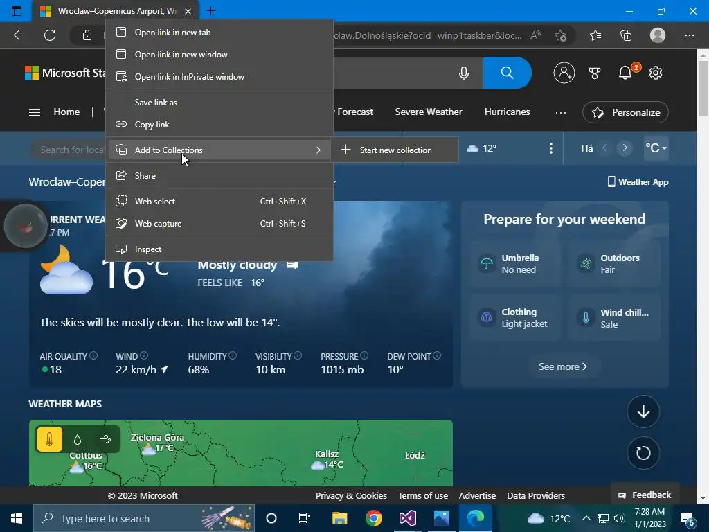Viewport: 709px width, 532px height.
Task: Select precipitation map layer droplet icon
Action: pos(78,439)
